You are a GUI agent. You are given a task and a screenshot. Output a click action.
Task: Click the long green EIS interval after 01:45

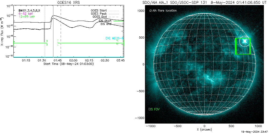87,43
